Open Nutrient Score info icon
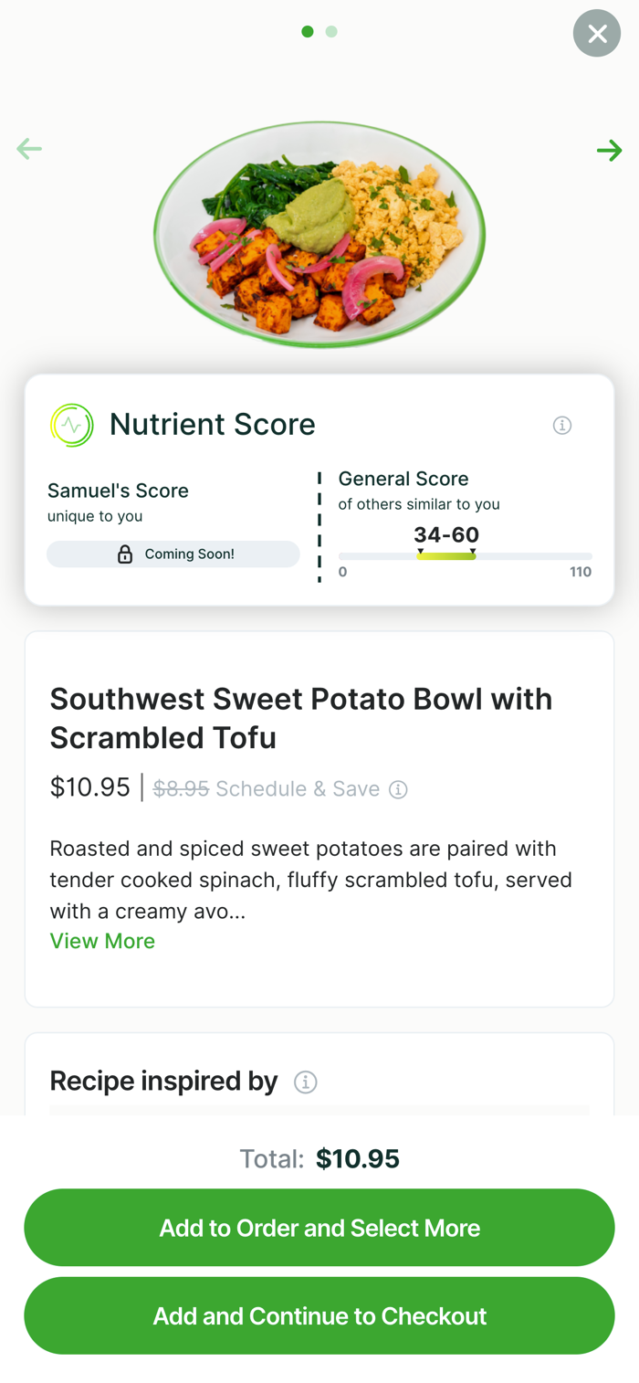The image size is (639, 1383). [x=562, y=426]
